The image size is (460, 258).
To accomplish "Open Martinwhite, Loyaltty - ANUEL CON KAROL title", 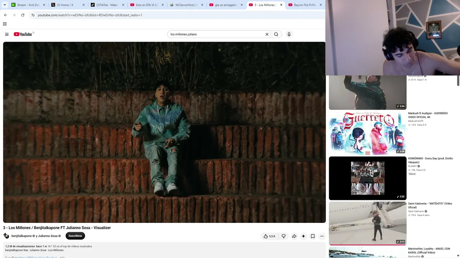I will coord(429,250).
